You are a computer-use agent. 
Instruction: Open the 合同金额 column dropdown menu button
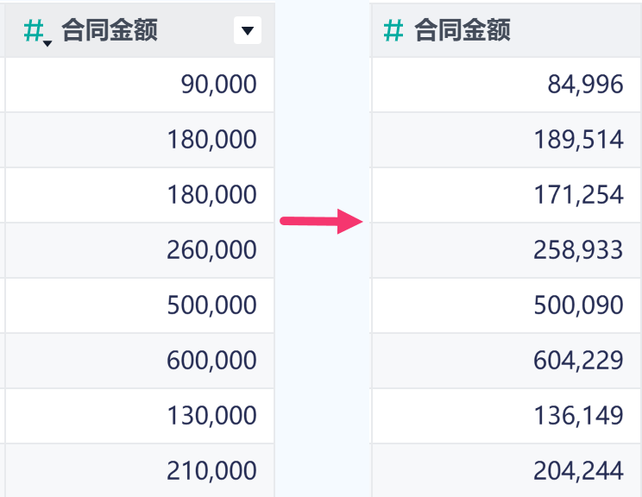pyautogui.click(x=248, y=30)
